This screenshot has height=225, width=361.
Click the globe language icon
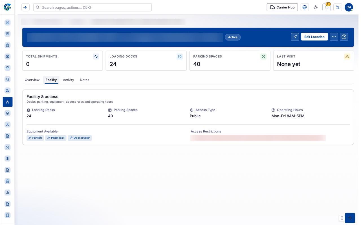tap(305, 7)
